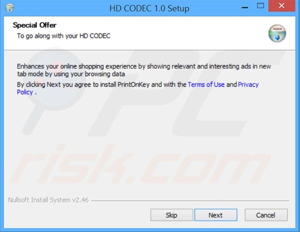Click the Skip button to decline offer
This screenshot has width=300, height=232.
[171, 215]
